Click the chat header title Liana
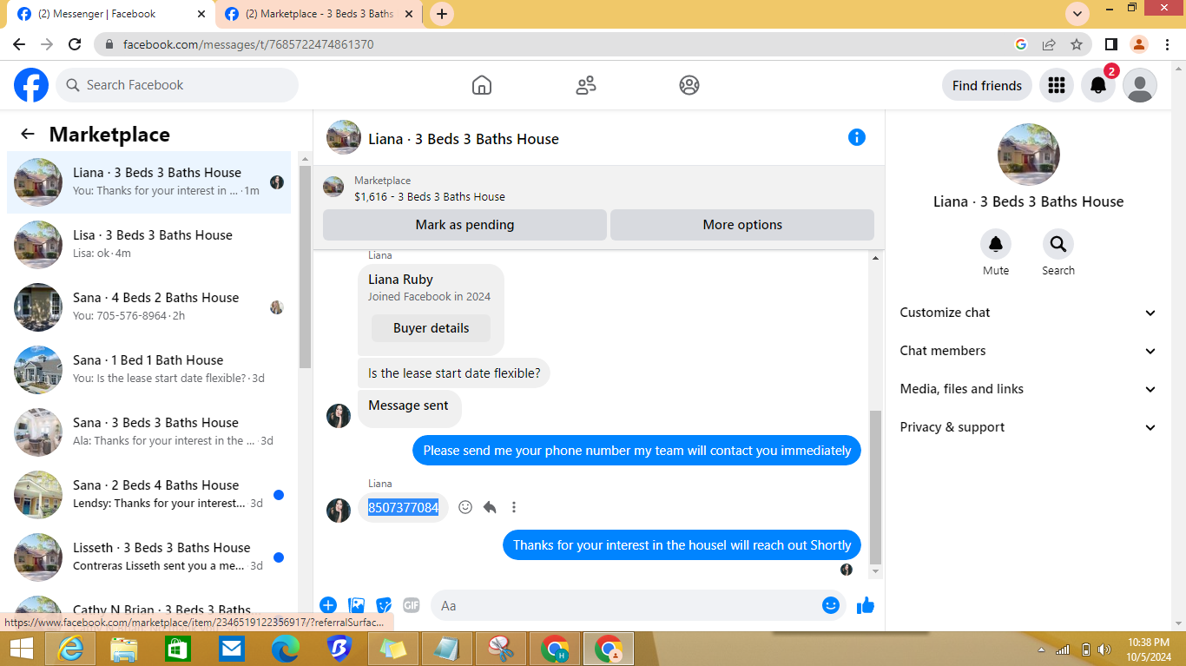The width and height of the screenshot is (1186, 666). tap(464, 139)
